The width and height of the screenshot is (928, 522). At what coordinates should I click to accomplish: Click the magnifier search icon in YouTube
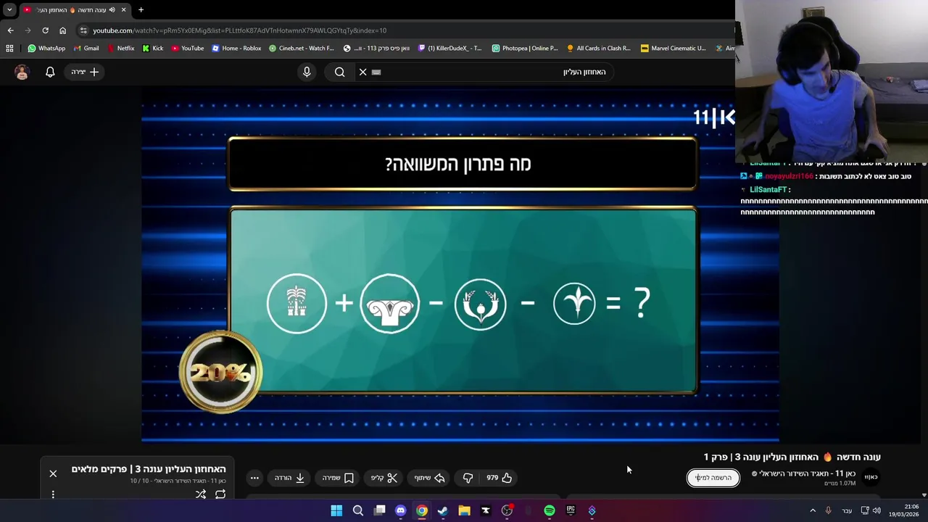(339, 72)
